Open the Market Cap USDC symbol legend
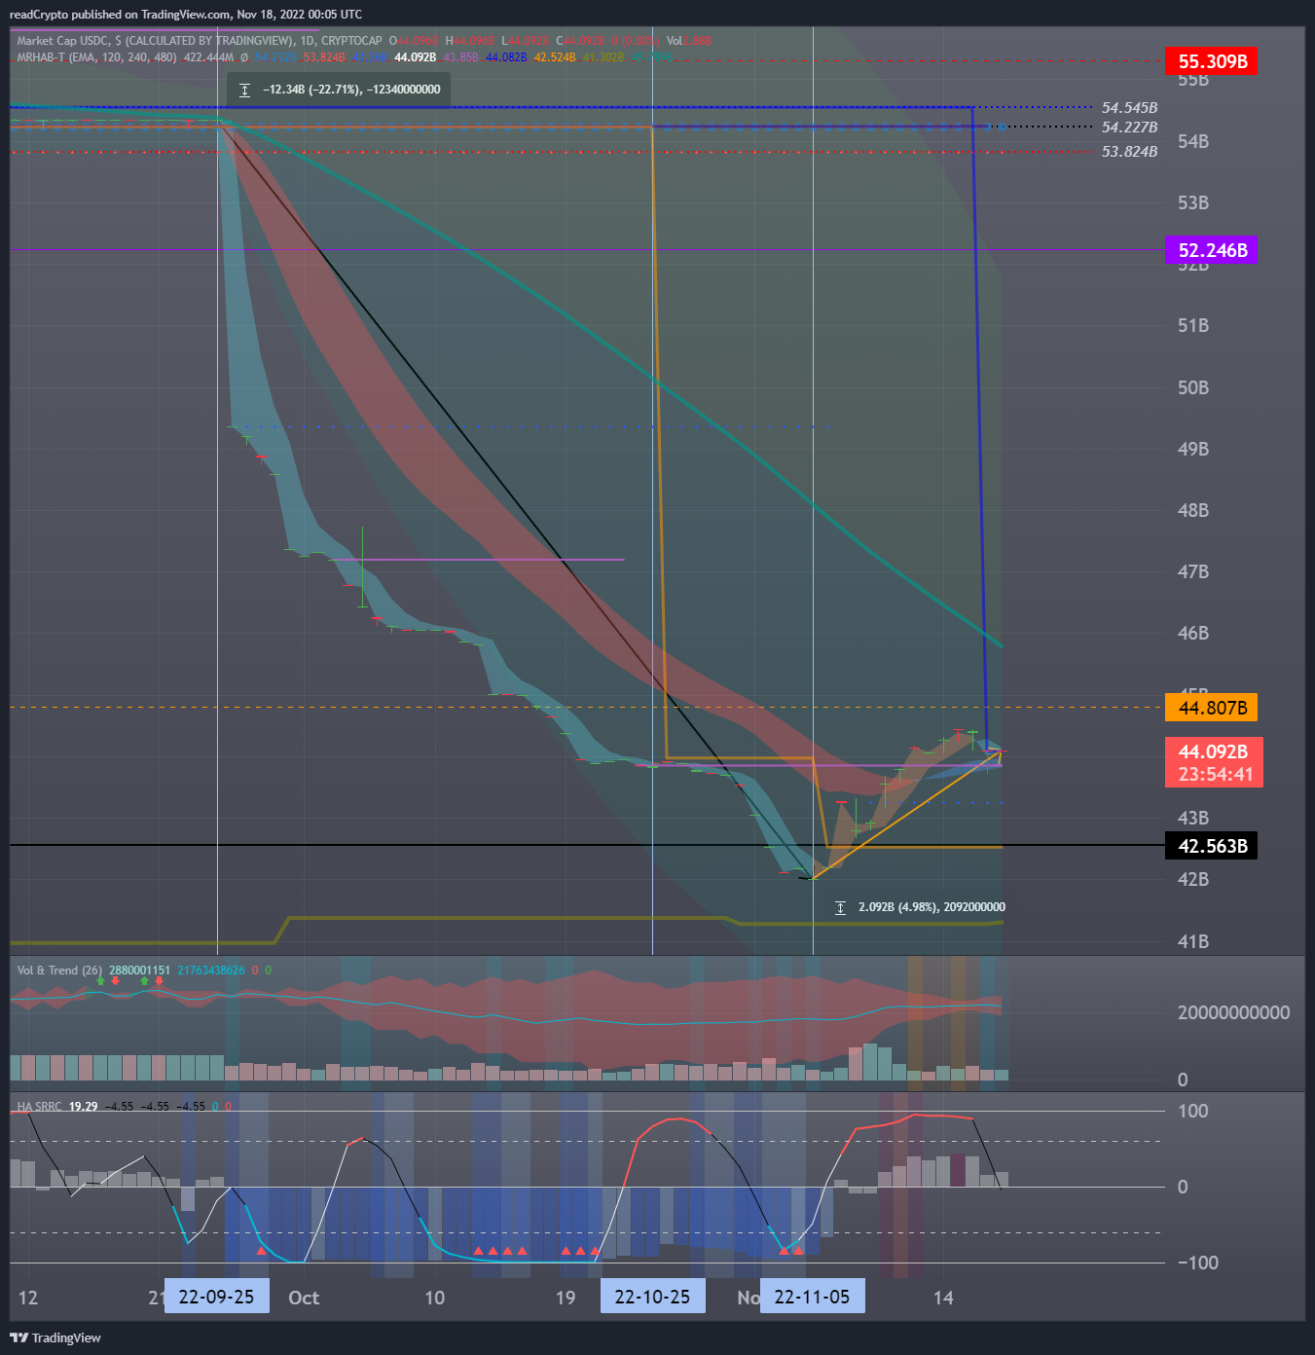 click(x=200, y=41)
